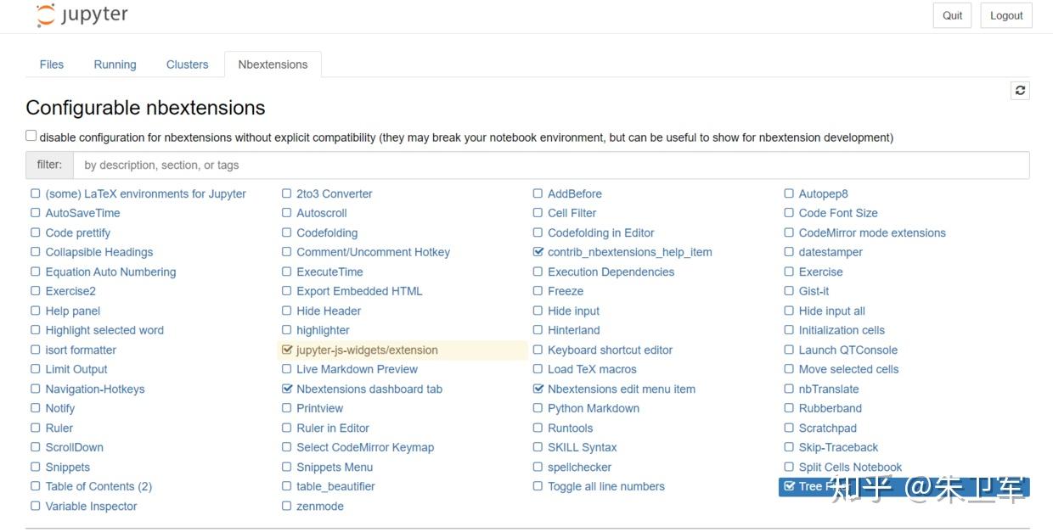Viewport: 1053px width, 532px height.
Task: Click the refresh icon button
Action: click(1020, 91)
